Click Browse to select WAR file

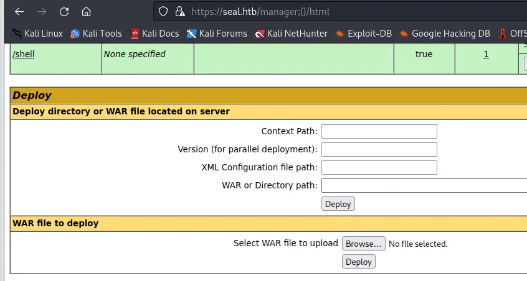[364, 244]
